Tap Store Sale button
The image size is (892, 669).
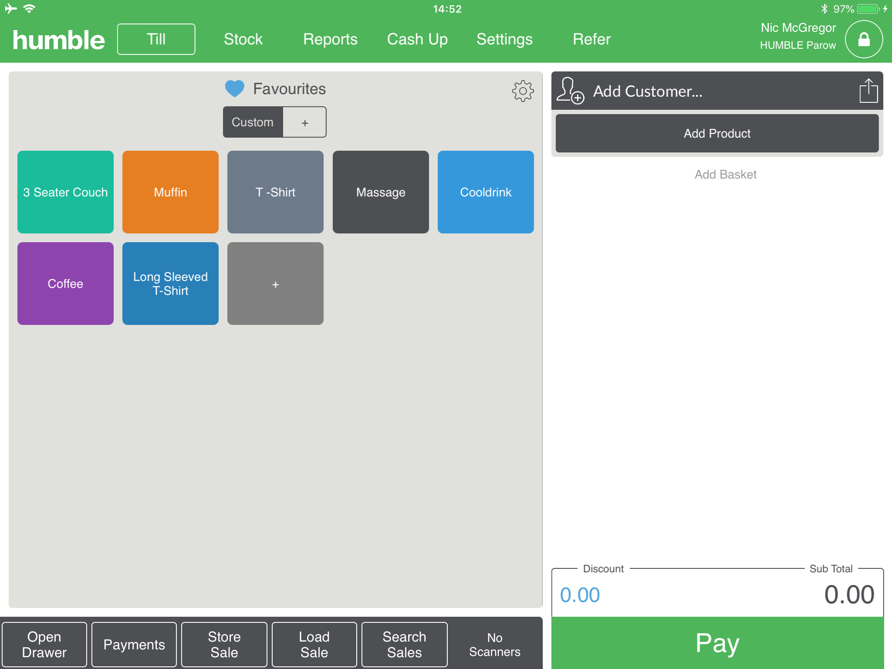click(x=224, y=645)
